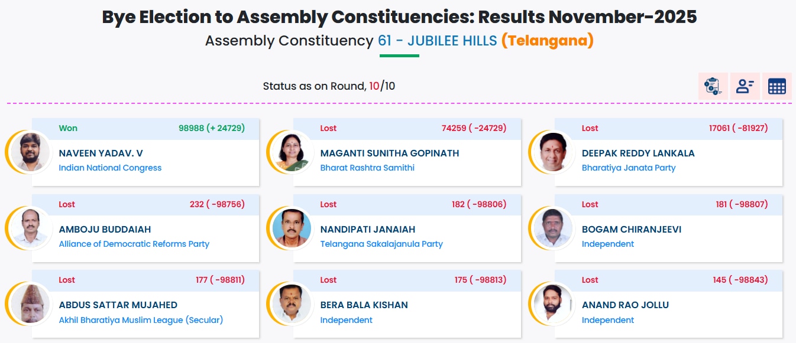This screenshot has height=343, width=796.
Task: Click the 61 - JUBILEE HILLS constituency heading
Action: pyautogui.click(x=437, y=41)
